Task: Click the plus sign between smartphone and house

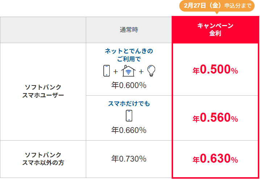Action: click(x=116, y=72)
